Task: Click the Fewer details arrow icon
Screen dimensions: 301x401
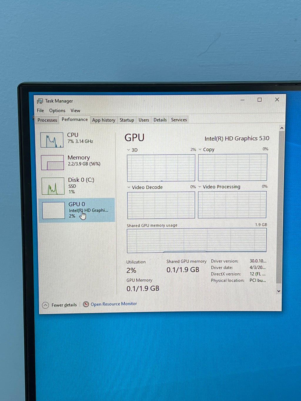Action: pos(45,305)
